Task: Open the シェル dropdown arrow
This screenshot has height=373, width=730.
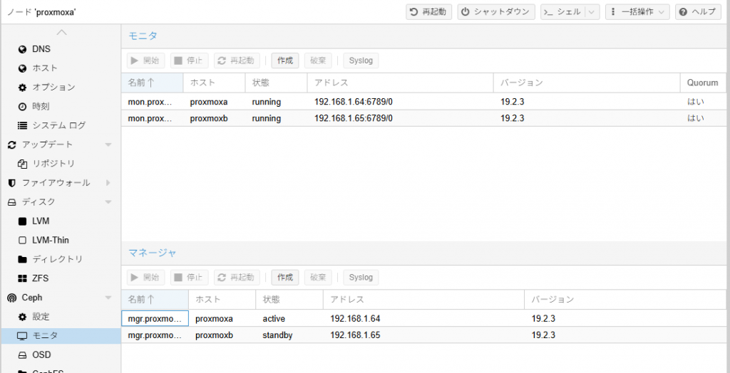Action: [x=592, y=12]
